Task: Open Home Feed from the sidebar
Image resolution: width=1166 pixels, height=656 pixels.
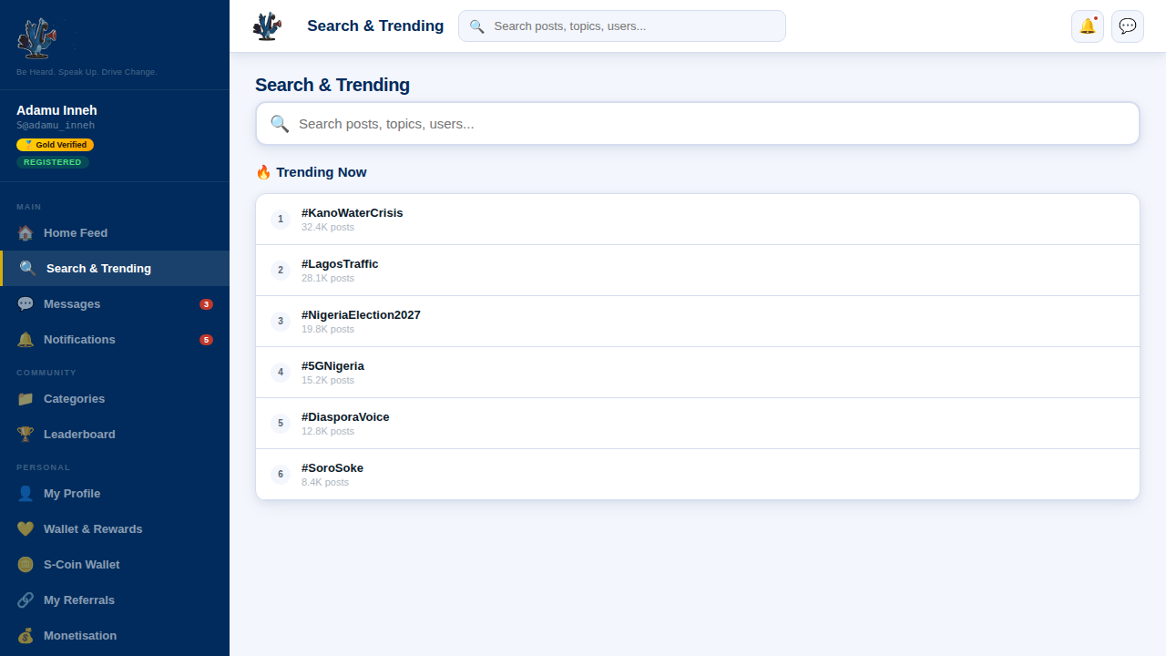Action: [115, 233]
